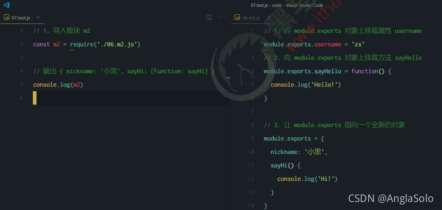The image size is (442, 210).
Task: Close the 07.test.js tab
Action: pos(38,17)
